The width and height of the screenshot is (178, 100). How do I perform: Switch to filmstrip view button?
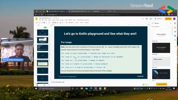[x=37, y=85]
